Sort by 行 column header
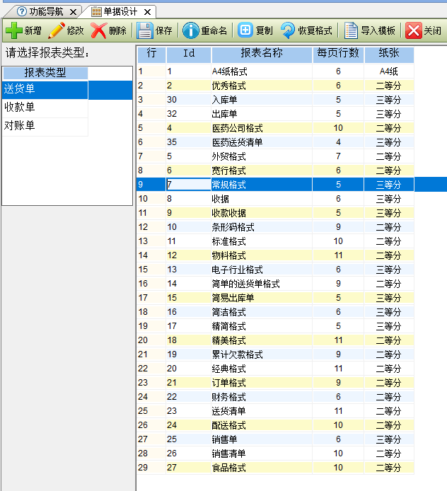 (151, 54)
